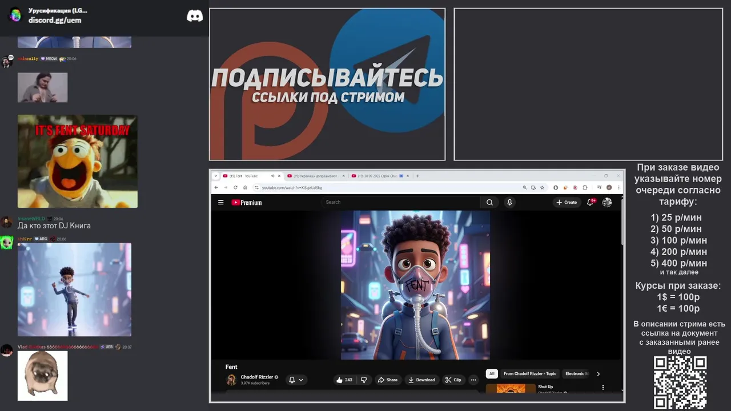Bookmark this page with the star icon
731x411 pixels.
coord(542,187)
